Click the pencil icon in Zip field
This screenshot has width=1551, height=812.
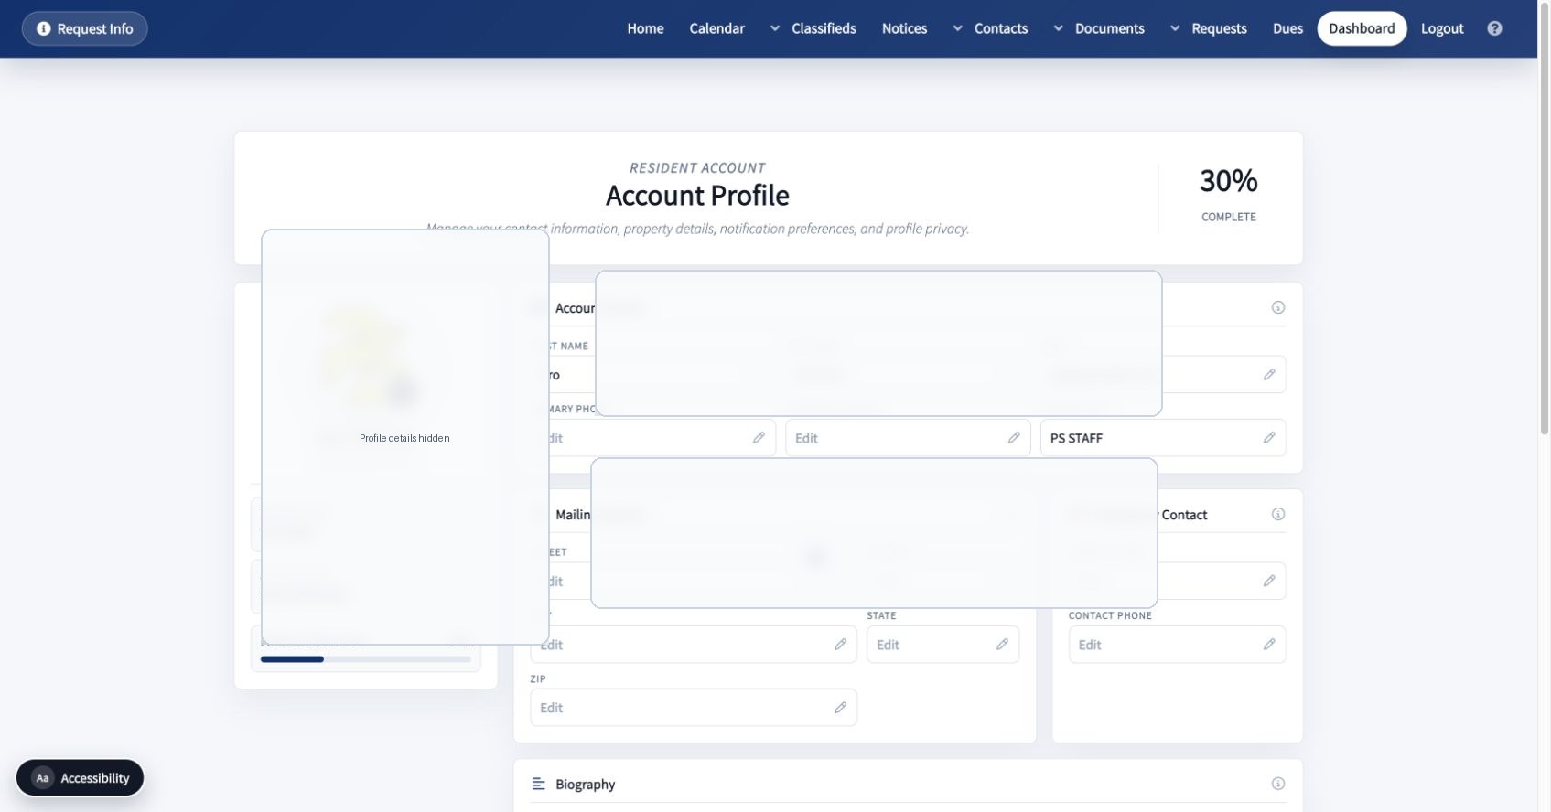point(840,708)
